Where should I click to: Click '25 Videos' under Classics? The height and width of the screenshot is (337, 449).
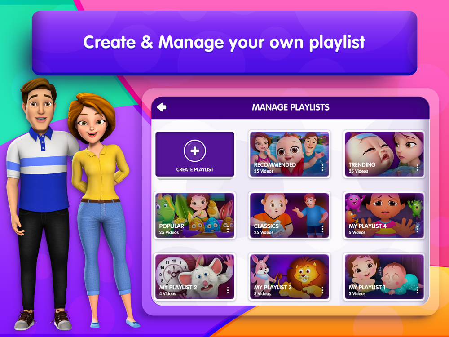point(264,232)
